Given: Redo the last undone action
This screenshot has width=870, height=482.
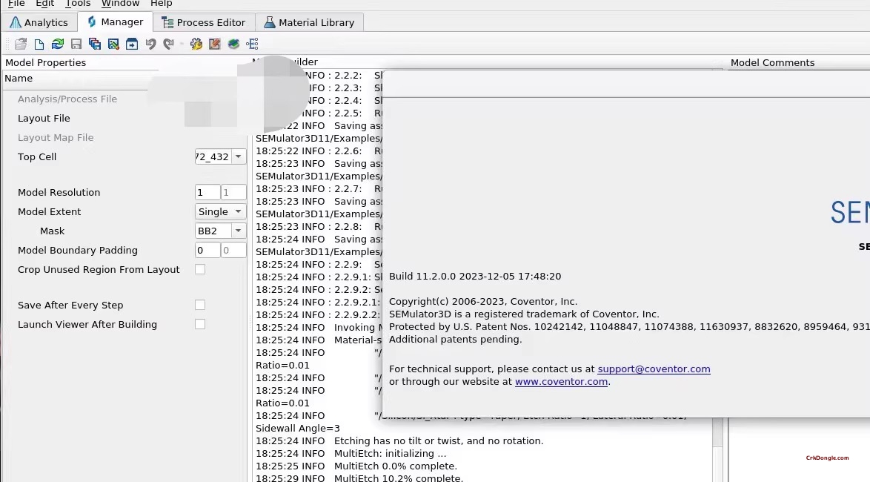Looking at the screenshot, I should pos(169,44).
